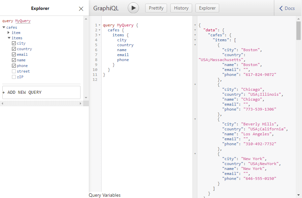Screen dimensions: 302x198
Task: Fold the "data" object in results
Action: (195, 30)
